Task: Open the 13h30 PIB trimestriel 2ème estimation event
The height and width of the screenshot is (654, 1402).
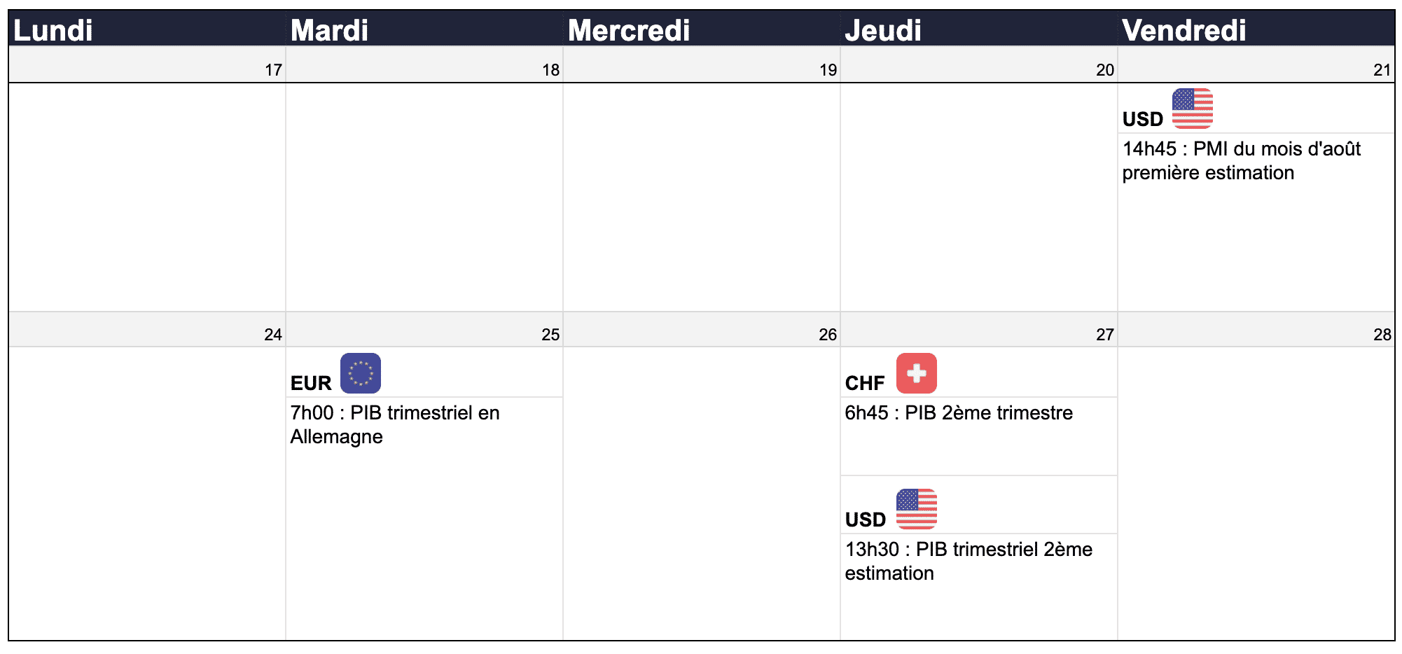Action: [x=969, y=561]
